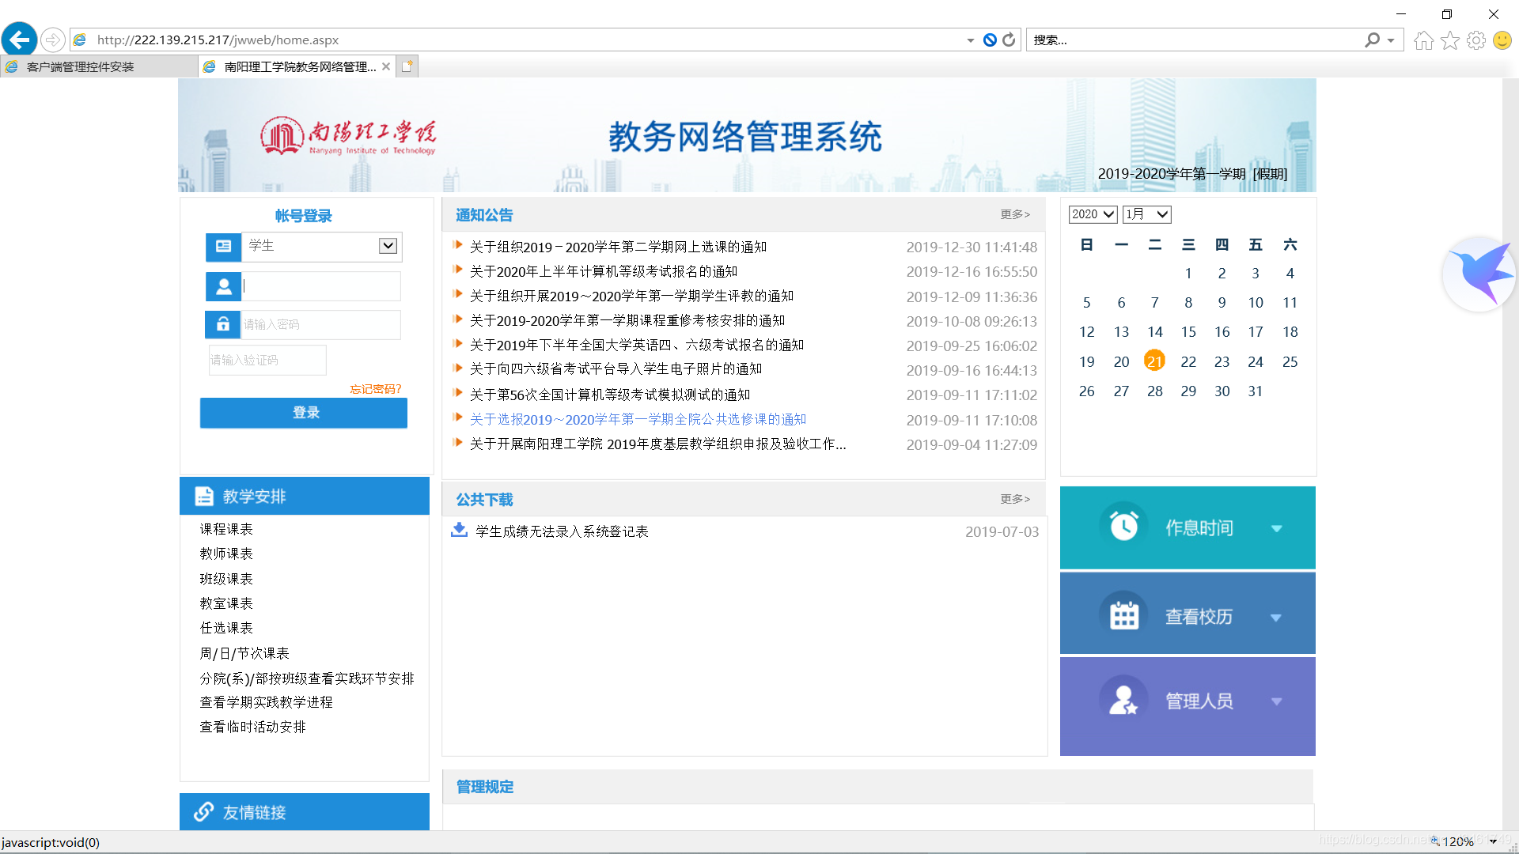Screen dimensions: 1519x854
Task: Open notice 关于向四六级省考试平台导入学生电子照片的通知
Action: coord(616,369)
